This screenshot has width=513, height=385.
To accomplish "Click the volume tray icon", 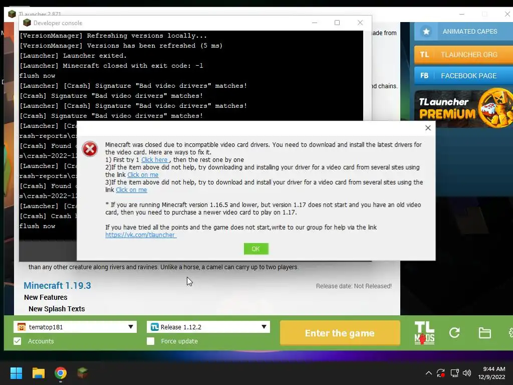I will (467, 373).
